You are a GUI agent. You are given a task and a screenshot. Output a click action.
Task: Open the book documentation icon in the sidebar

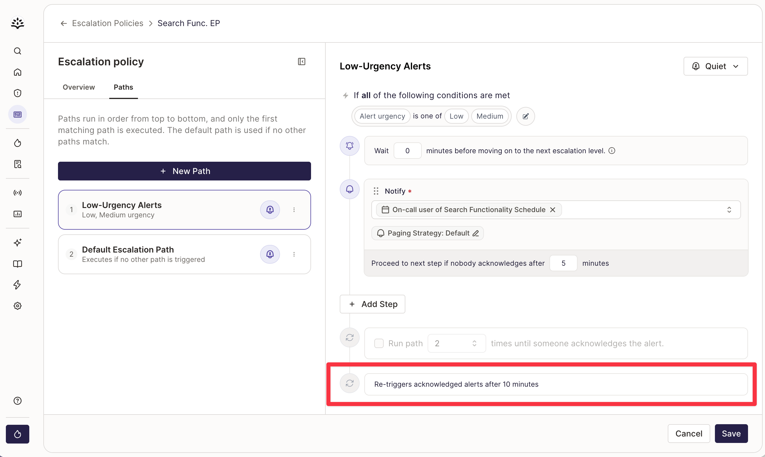[x=18, y=264]
